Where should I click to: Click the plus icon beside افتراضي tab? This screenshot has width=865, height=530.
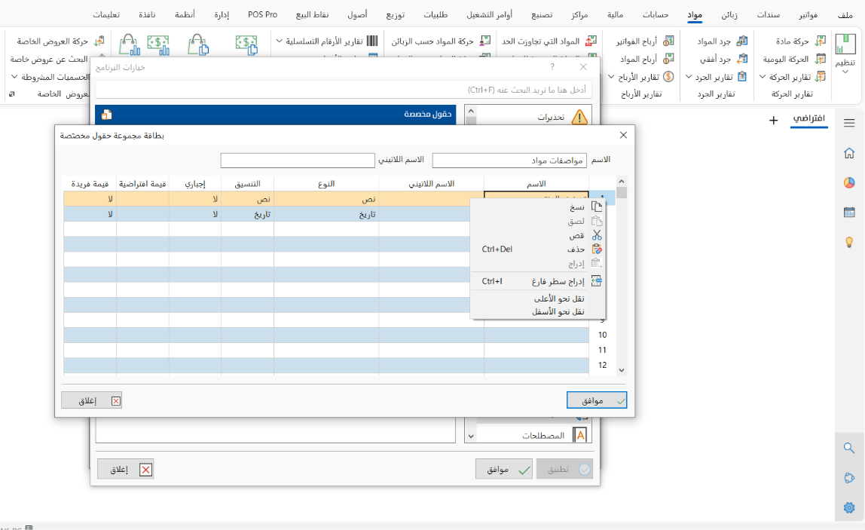[x=773, y=121]
